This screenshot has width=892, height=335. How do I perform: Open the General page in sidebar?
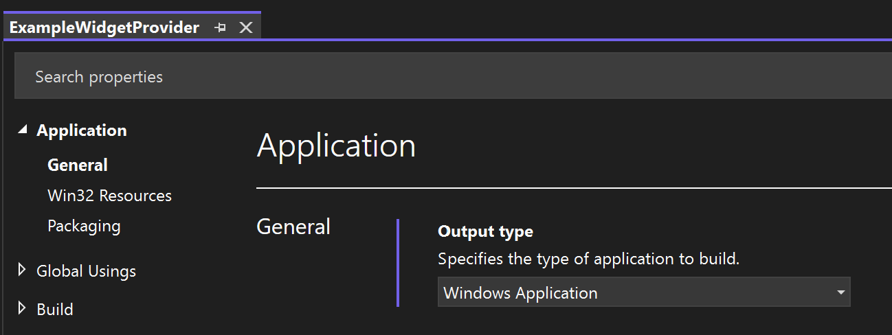78,165
